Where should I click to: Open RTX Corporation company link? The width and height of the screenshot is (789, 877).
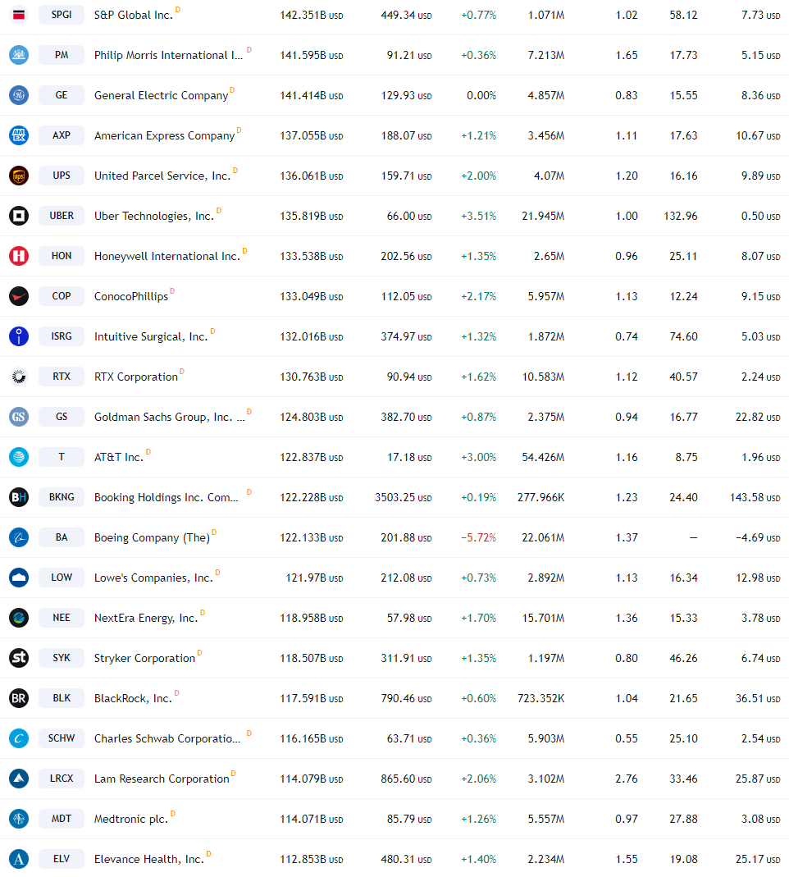tap(136, 377)
